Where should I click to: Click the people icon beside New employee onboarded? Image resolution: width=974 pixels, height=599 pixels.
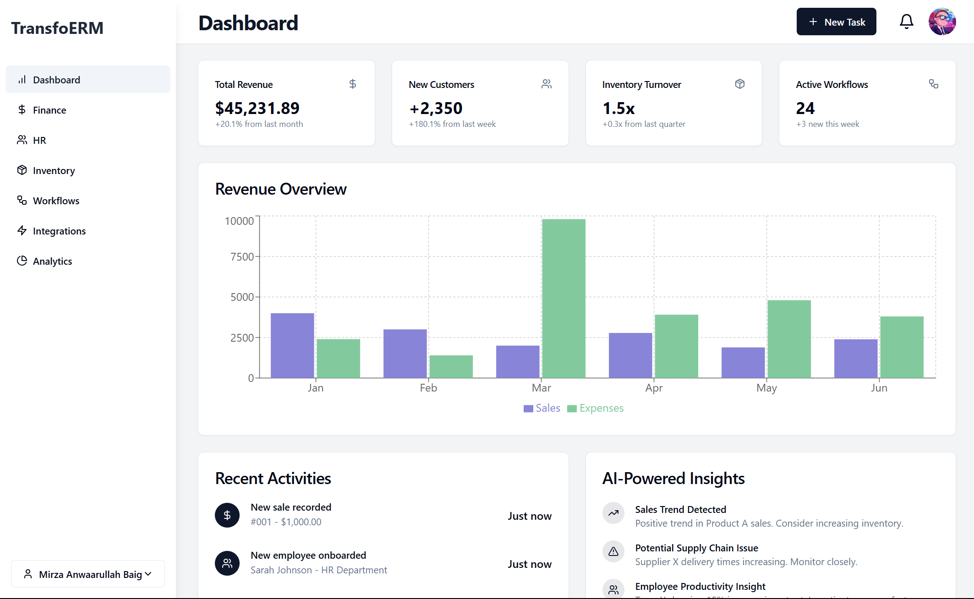coord(227,563)
